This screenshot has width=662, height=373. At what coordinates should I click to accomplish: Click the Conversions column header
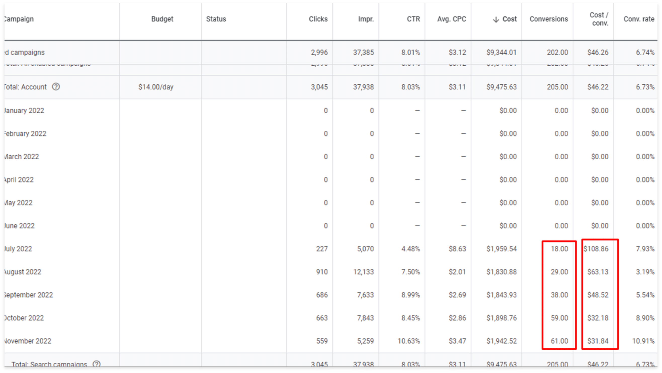click(x=548, y=19)
